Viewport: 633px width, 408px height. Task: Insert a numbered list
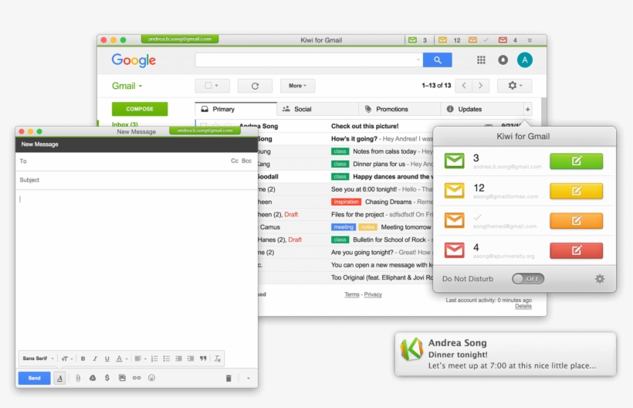(x=154, y=359)
